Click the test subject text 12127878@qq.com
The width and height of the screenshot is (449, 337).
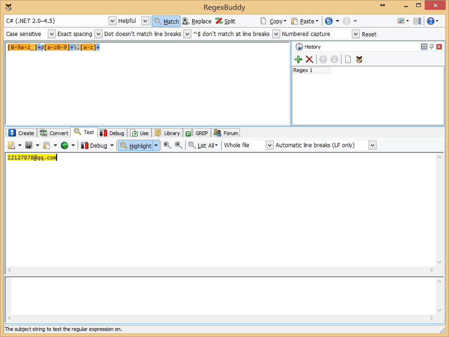pyautogui.click(x=32, y=158)
